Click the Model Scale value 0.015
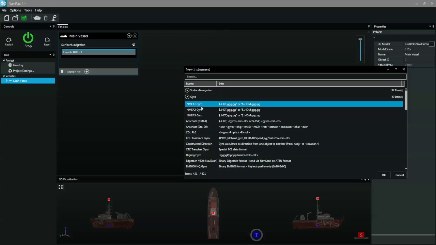Viewport: 436px width, 245px height. [x=419, y=49]
